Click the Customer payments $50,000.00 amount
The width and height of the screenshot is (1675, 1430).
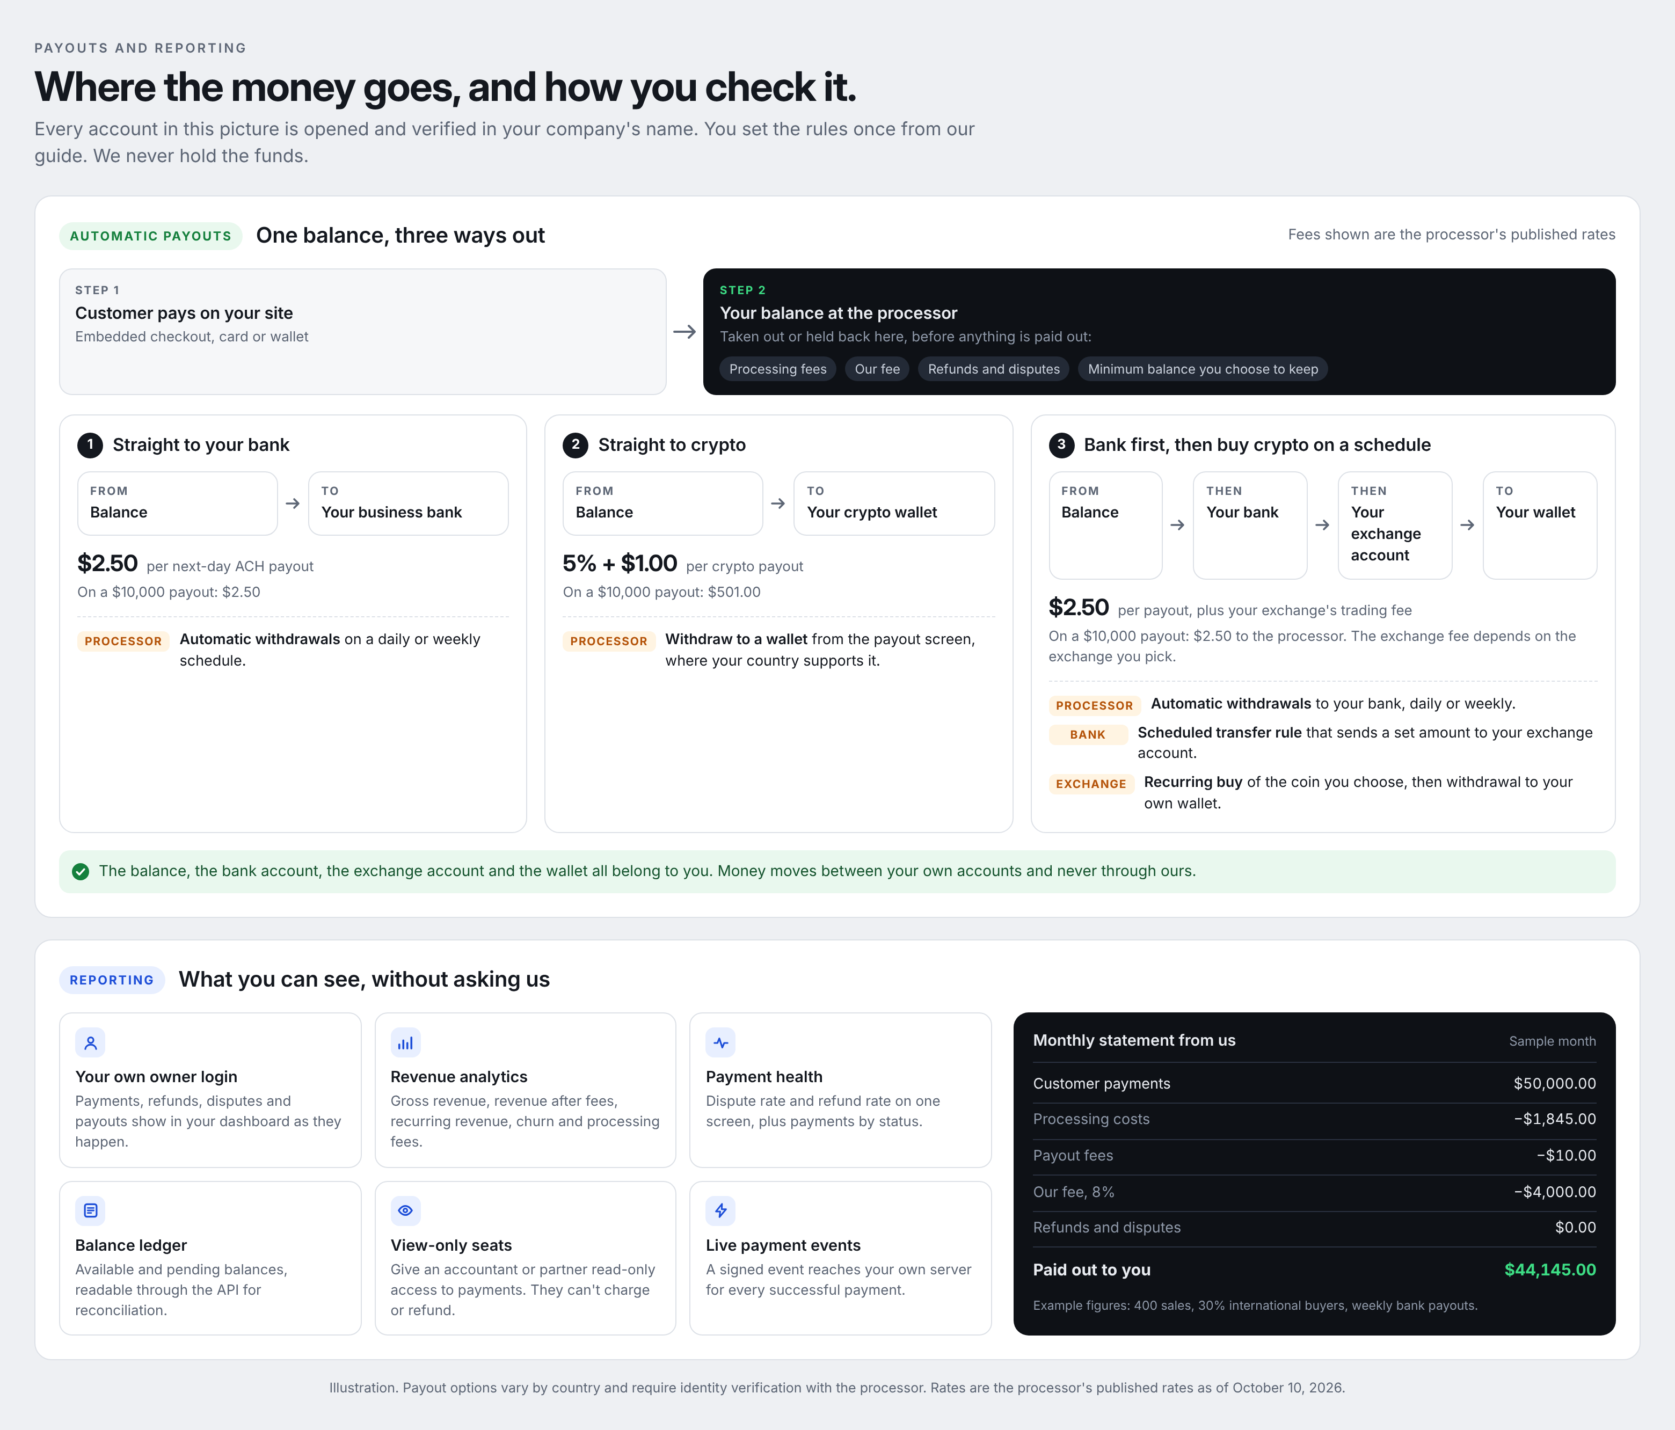(1555, 1084)
